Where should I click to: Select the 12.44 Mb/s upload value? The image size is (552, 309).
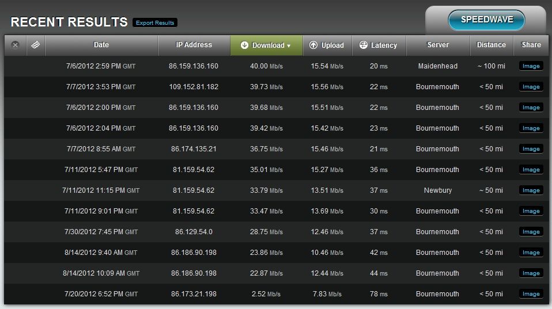pyautogui.click(x=327, y=273)
